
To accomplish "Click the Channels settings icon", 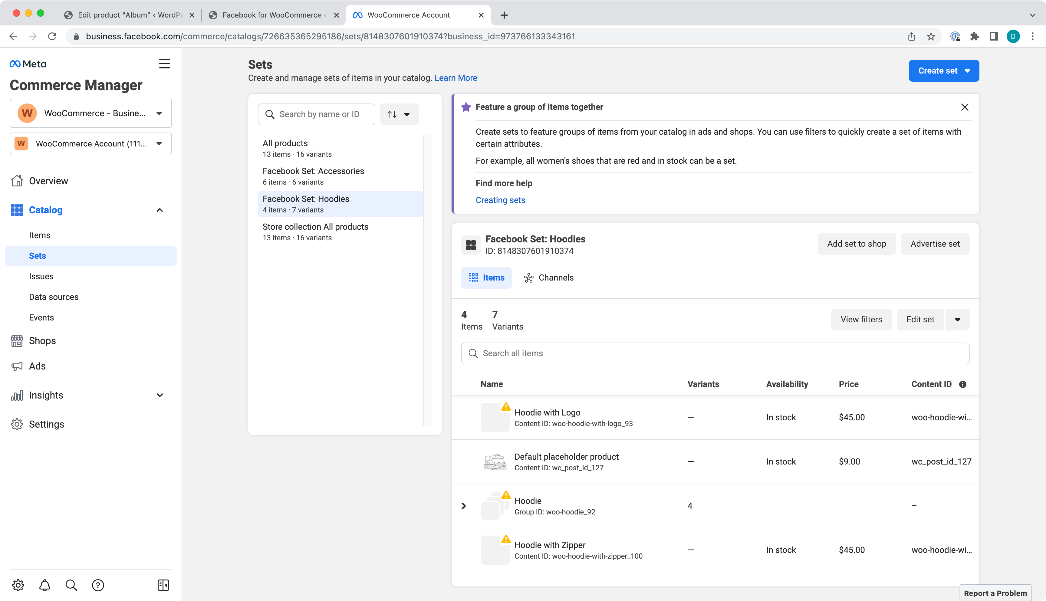I will coord(529,278).
